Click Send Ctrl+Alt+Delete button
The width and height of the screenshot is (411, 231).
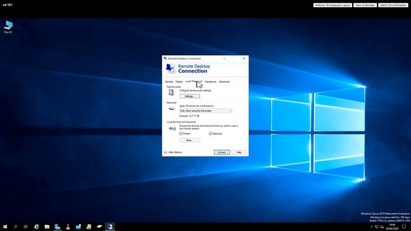[x=393, y=5]
